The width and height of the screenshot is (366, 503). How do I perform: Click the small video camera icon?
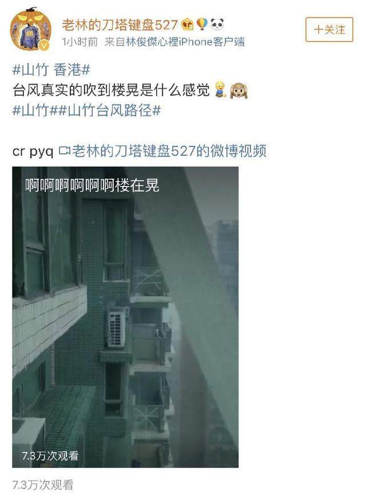coord(65,150)
